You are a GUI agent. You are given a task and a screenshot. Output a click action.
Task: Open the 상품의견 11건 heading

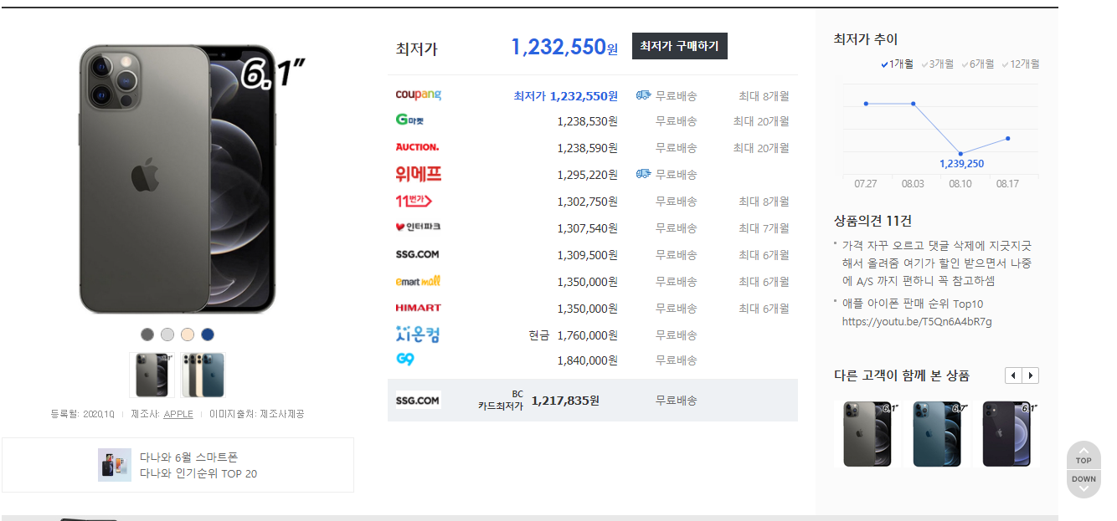click(x=872, y=221)
